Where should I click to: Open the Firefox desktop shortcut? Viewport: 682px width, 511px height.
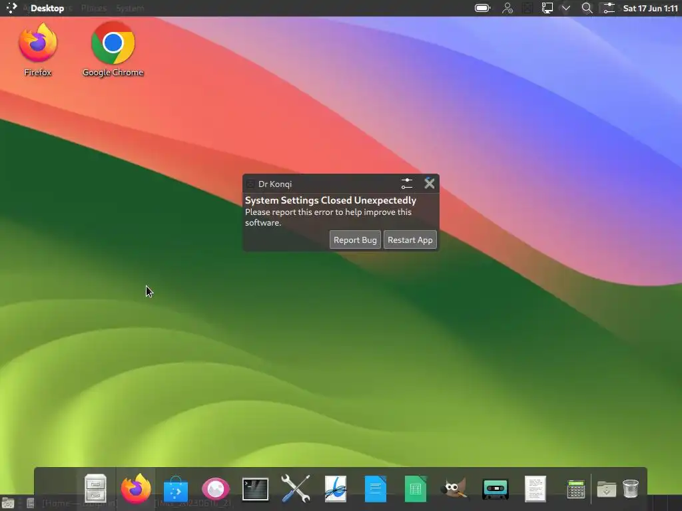coord(38,50)
